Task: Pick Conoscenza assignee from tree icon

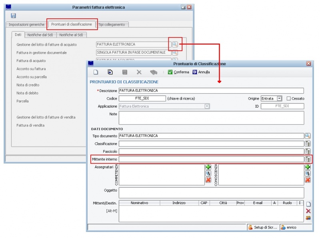Action: (308, 174)
